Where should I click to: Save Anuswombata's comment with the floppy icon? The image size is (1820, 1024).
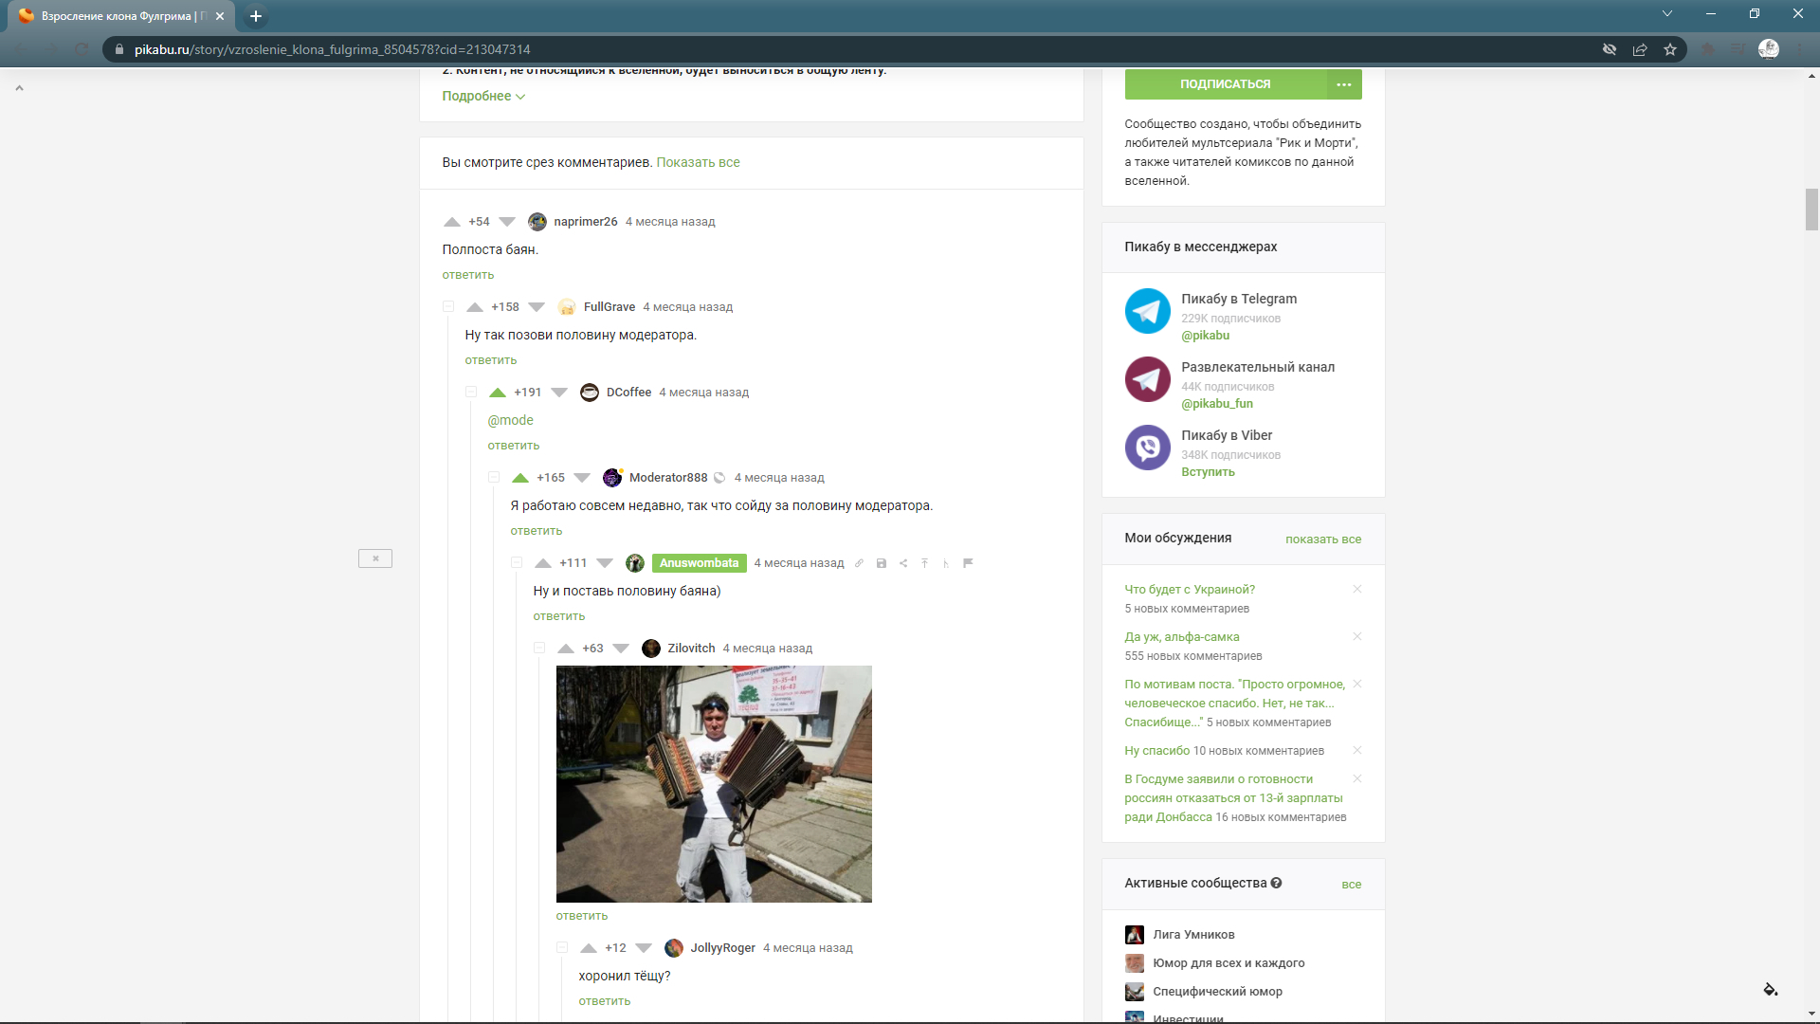(x=881, y=563)
